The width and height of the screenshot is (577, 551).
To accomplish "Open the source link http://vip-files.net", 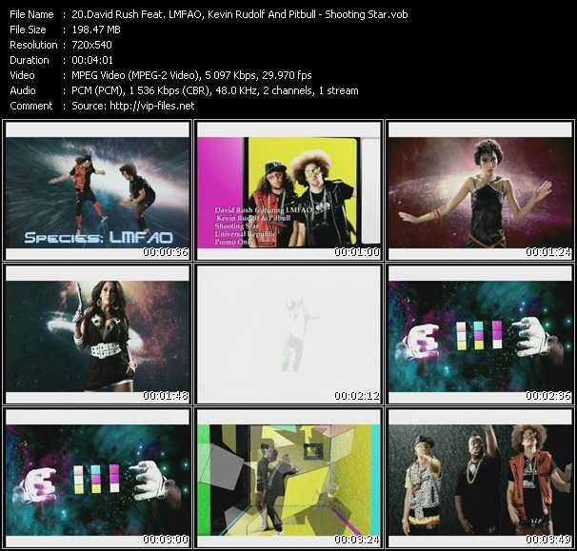I will [152, 106].
